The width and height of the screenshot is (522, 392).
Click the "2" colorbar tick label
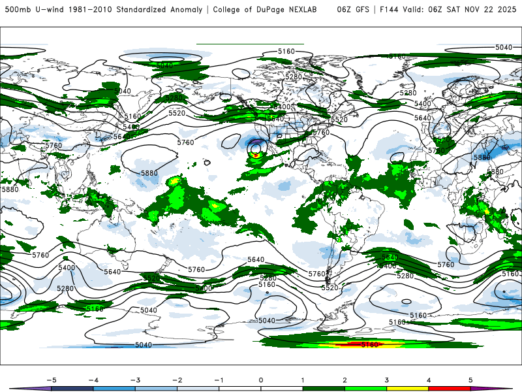click(345, 380)
